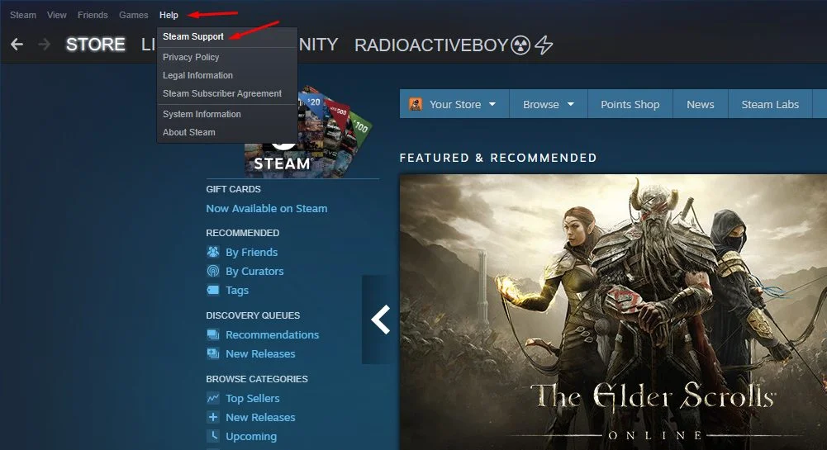Click the Your Store avatar icon

click(416, 104)
